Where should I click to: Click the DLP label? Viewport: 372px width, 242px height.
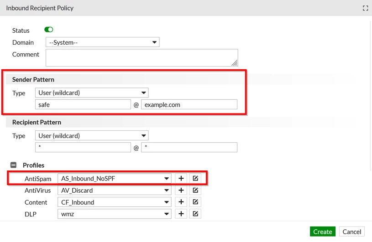[x=31, y=214]
